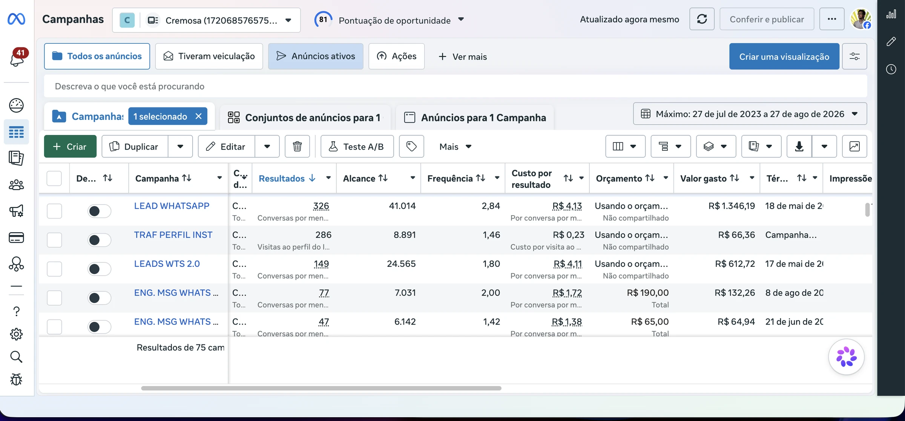Image resolution: width=905 pixels, height=421 pixels.
Task: Open TRAF PERFIL INST campaign link
Action: coord(173,235)
